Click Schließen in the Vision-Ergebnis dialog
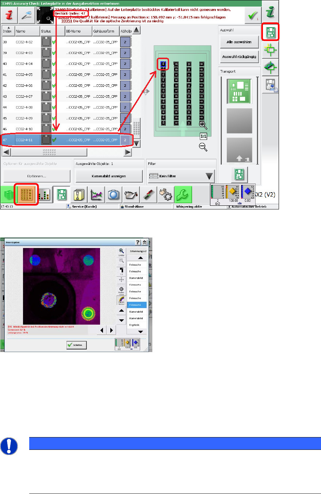 click(x=77, y=345)
